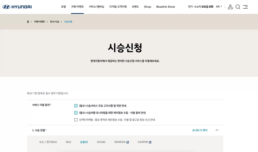Image resolution: width=258 pixels, height=152 pixels.
Task: Open the 브랜드 menu
Action: click(x=135, y=7)
